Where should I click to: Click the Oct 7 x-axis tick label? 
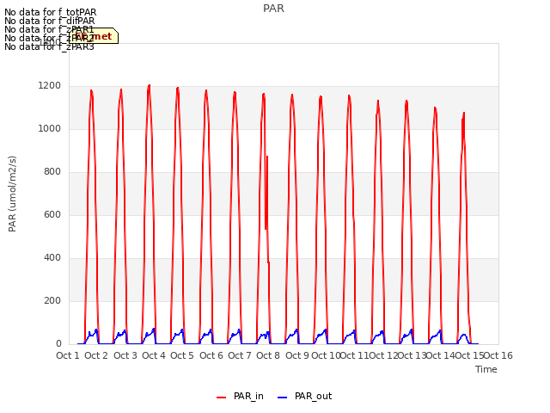(240, 355)
